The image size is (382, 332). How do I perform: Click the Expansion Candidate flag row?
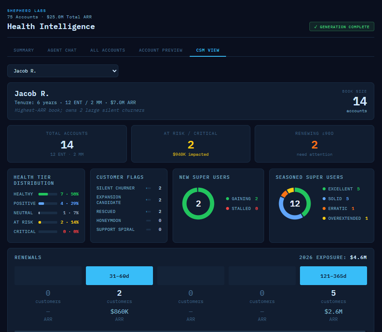click(129, 200)
